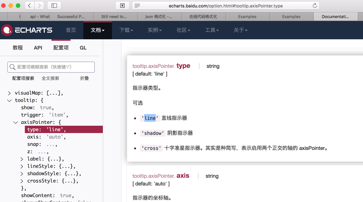Click the 'line' code option
Image resolution: width=363 pixels, height=202 pixels.
[x=150, y=118]
